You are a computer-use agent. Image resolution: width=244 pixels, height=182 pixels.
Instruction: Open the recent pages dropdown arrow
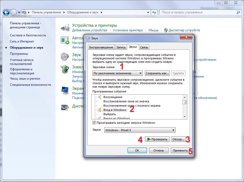pos(19,13)
